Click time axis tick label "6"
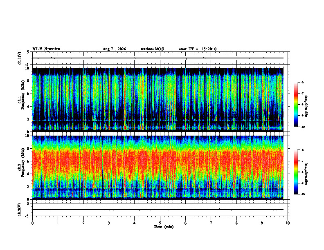The height and width of the screenshot is (250, 324). click(186, 223)
